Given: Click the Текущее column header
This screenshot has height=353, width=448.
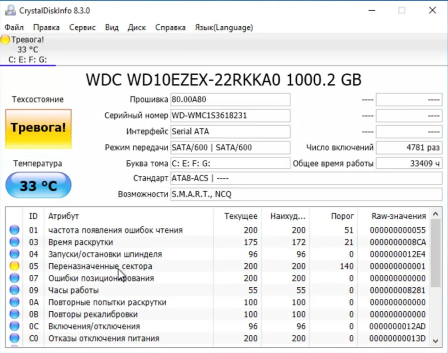Looking at the screenshot, I should click(237, 216).
